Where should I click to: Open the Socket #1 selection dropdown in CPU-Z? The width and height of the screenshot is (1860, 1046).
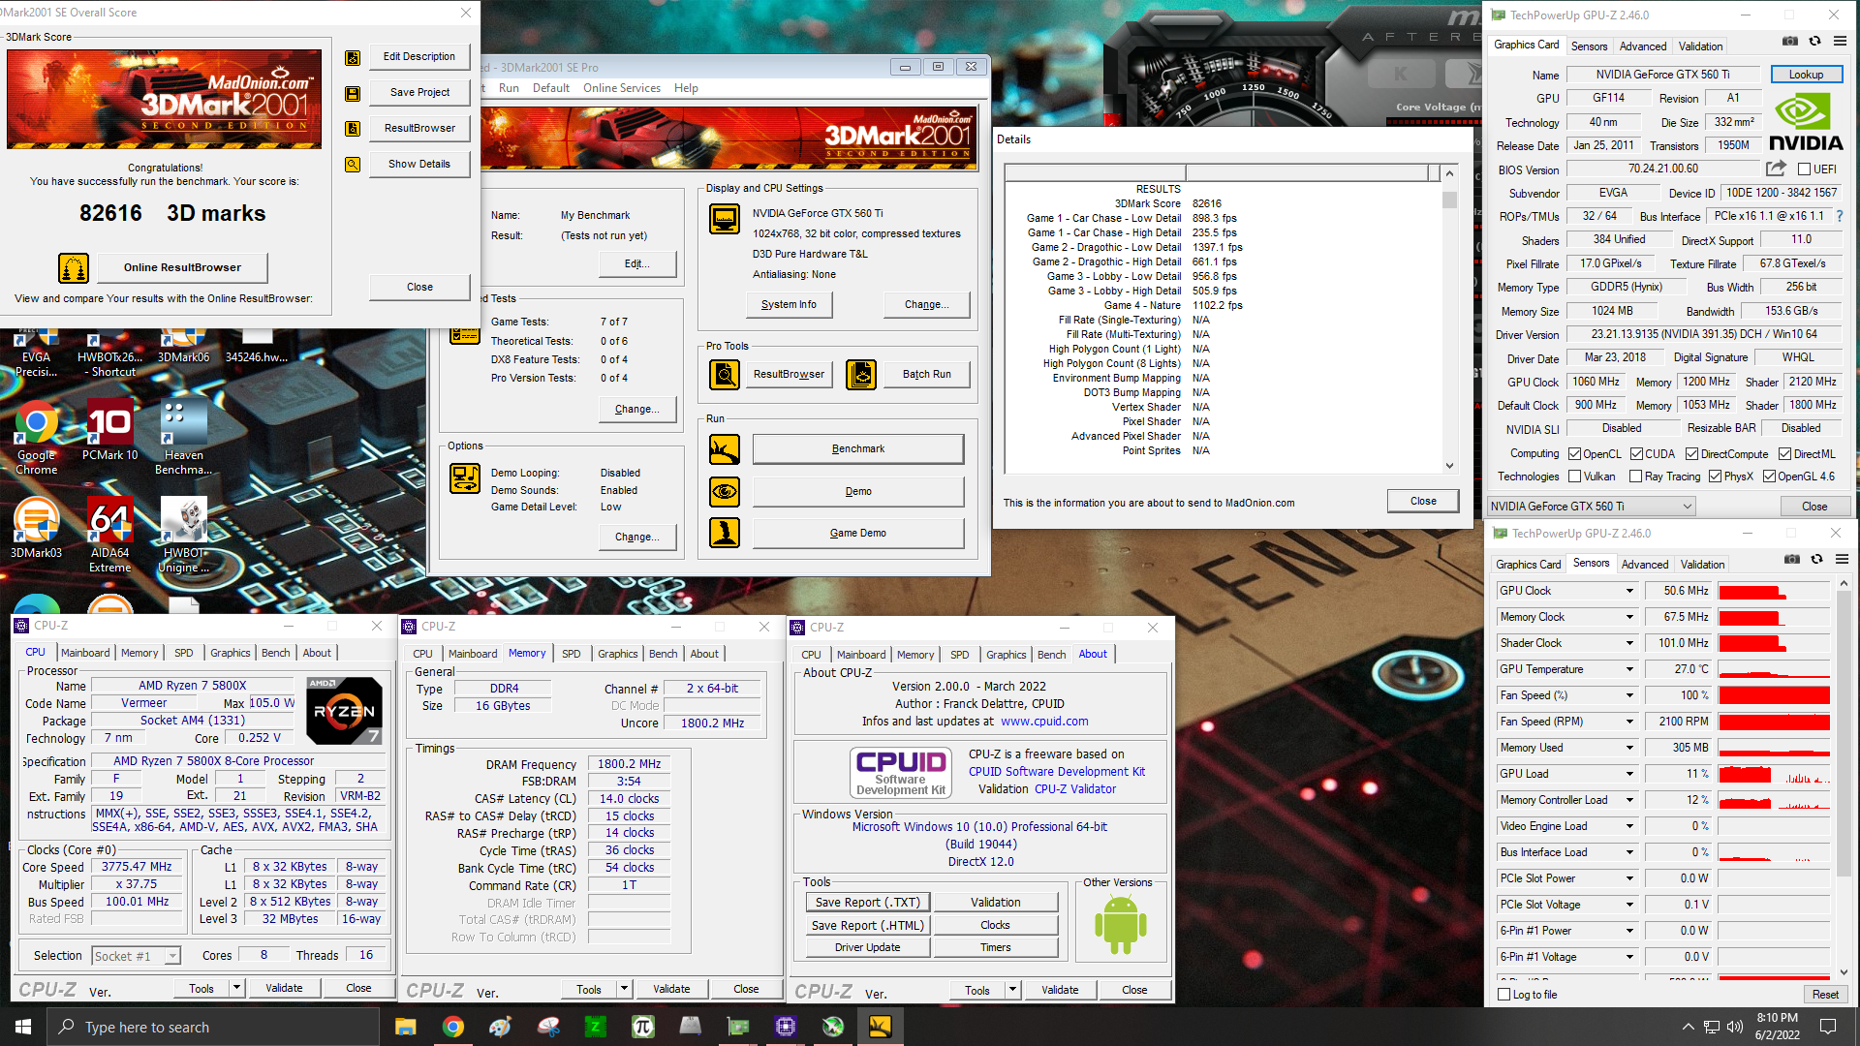137,956
